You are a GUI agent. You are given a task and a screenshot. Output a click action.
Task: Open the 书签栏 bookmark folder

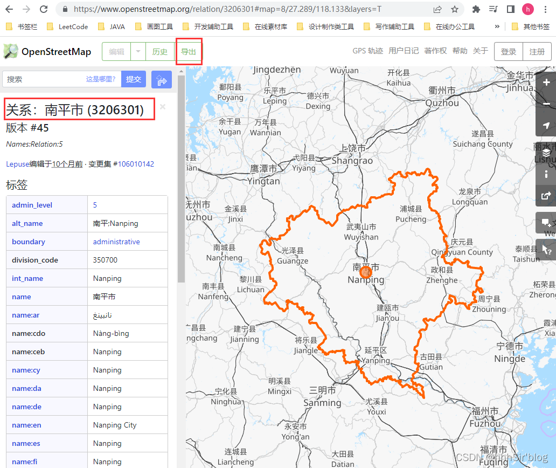[22, 26]
